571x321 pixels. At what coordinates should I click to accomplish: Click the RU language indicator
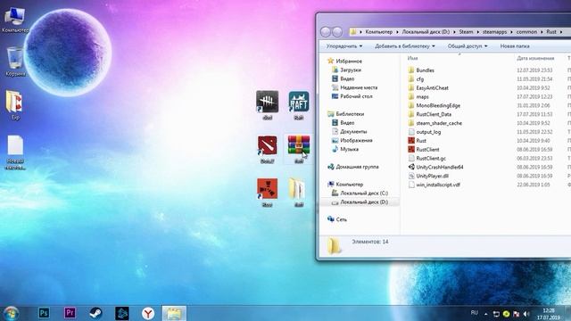tap(474, 313)
